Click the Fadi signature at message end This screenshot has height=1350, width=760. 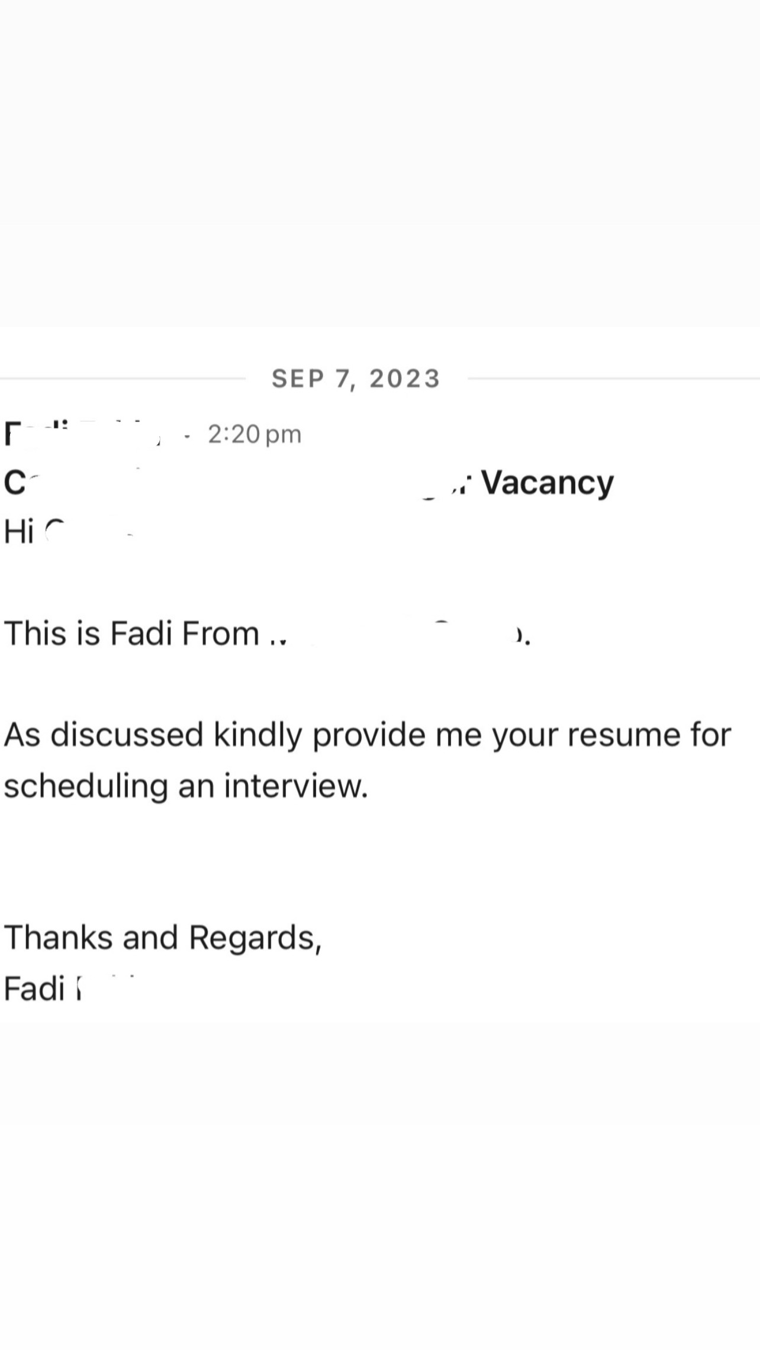[x=42, y=989]
